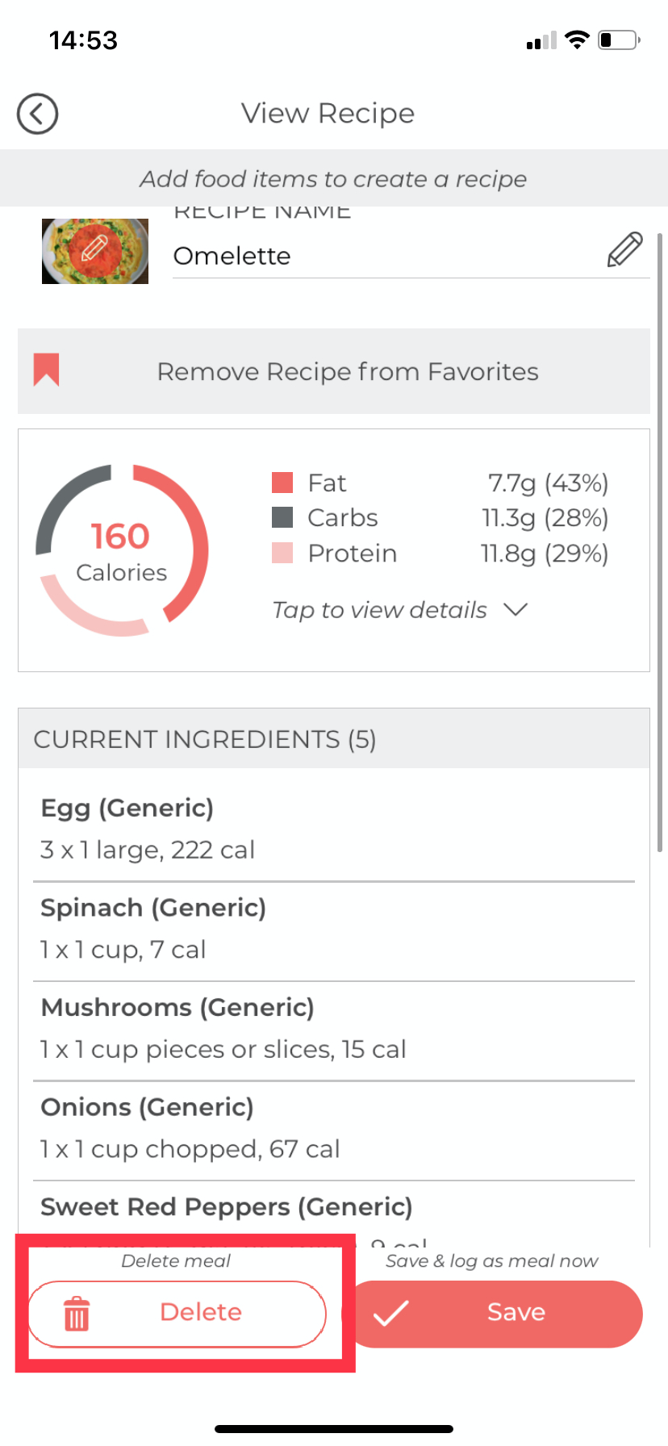The image size is (668, 1446).
Task: Tap the trash can icon
Action: pos(77,1313)
